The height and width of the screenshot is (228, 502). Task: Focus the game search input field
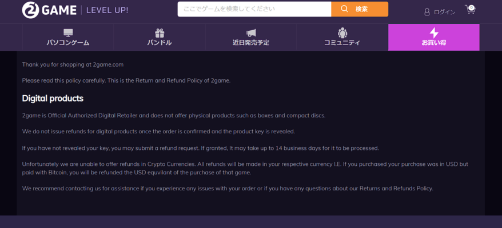click(x=254, y=9)
